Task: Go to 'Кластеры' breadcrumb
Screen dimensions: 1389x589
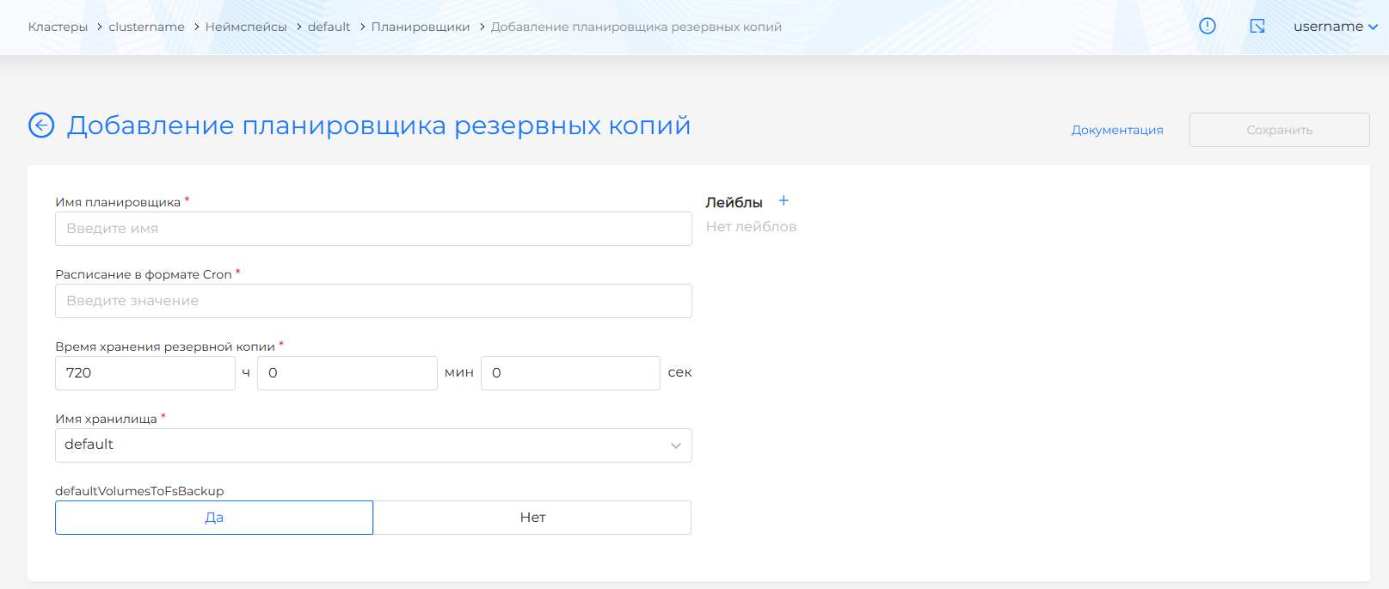Action: [58, 27]
